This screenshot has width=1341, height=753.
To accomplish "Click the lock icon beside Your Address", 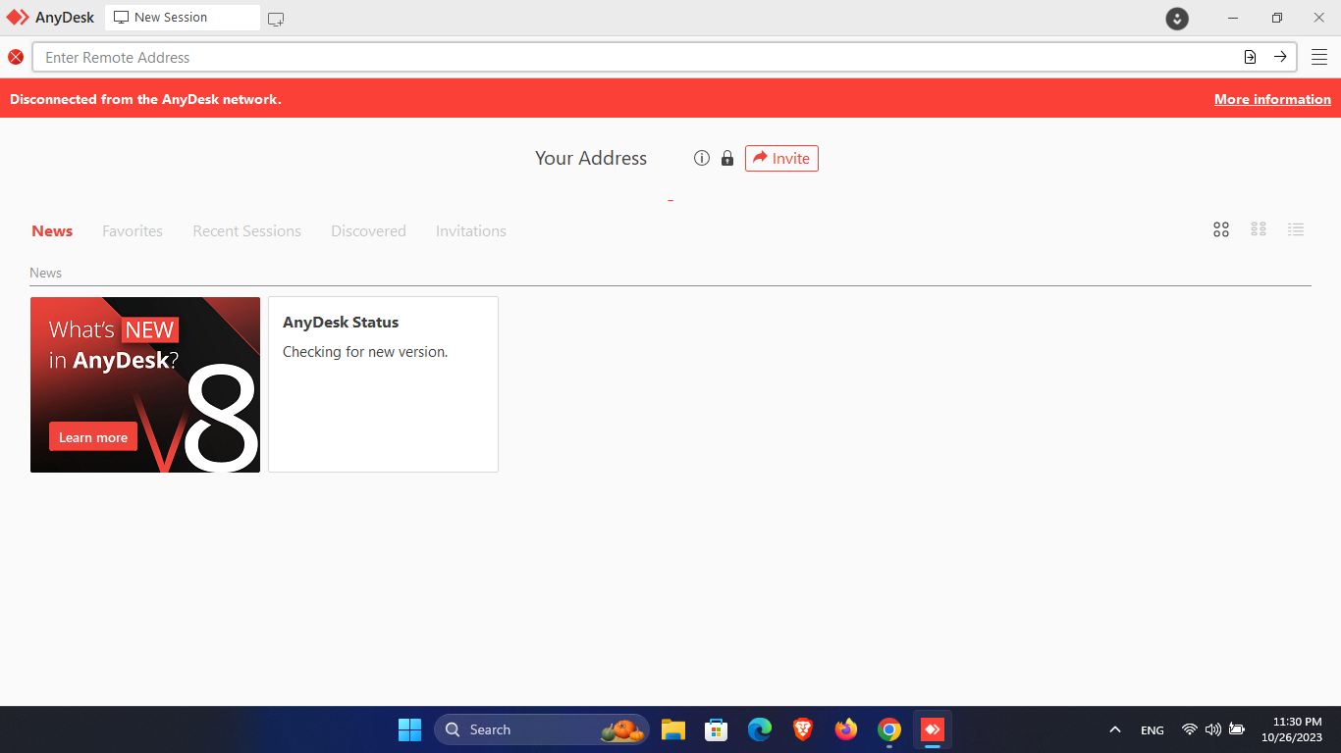I will (x=727, y=158).
